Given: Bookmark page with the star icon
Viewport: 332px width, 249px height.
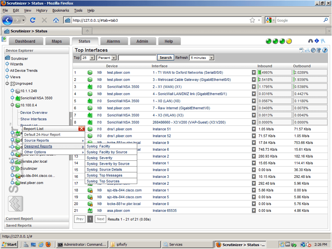Looking at the screenshot, I should (252, 20).
